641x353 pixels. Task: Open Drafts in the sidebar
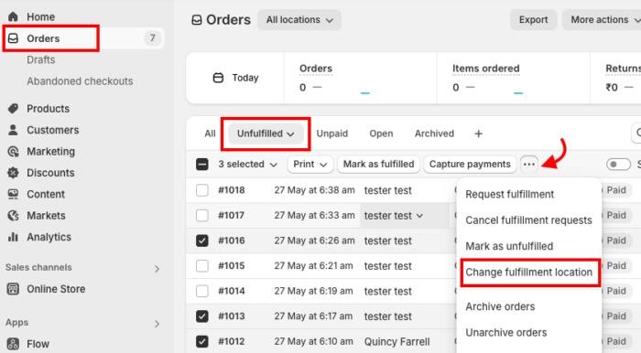coord(41,60)
